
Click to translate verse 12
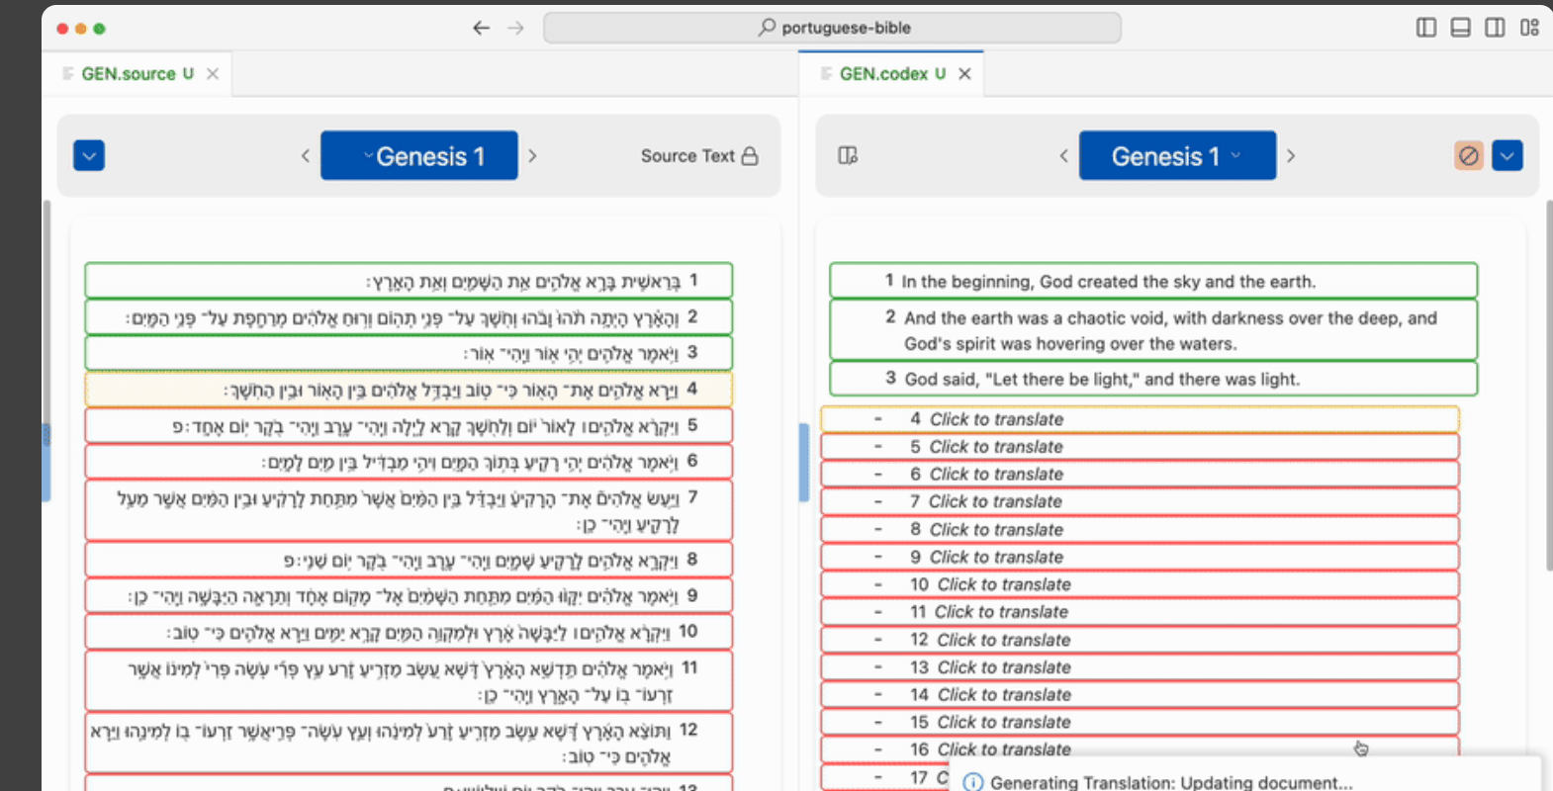point(1141,640)
